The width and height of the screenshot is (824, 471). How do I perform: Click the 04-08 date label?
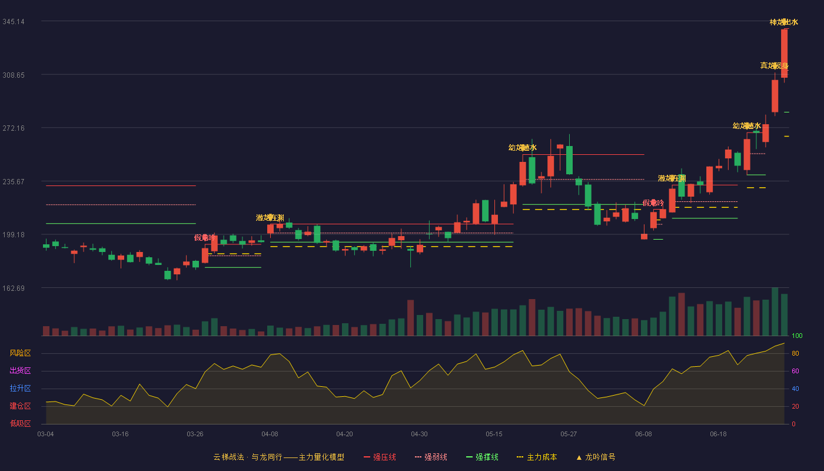coord(270,434)
